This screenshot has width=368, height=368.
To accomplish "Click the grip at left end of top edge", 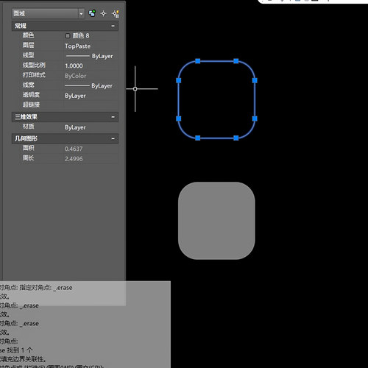I will click(198, 61).
